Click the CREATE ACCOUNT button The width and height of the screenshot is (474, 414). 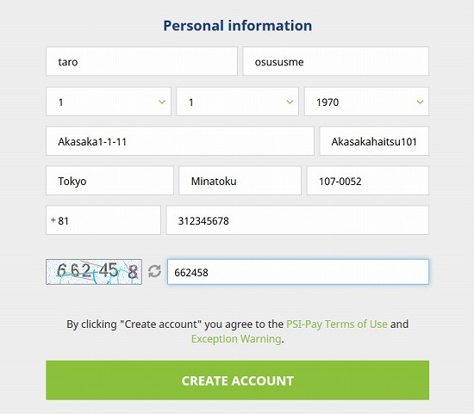(238, 380)
